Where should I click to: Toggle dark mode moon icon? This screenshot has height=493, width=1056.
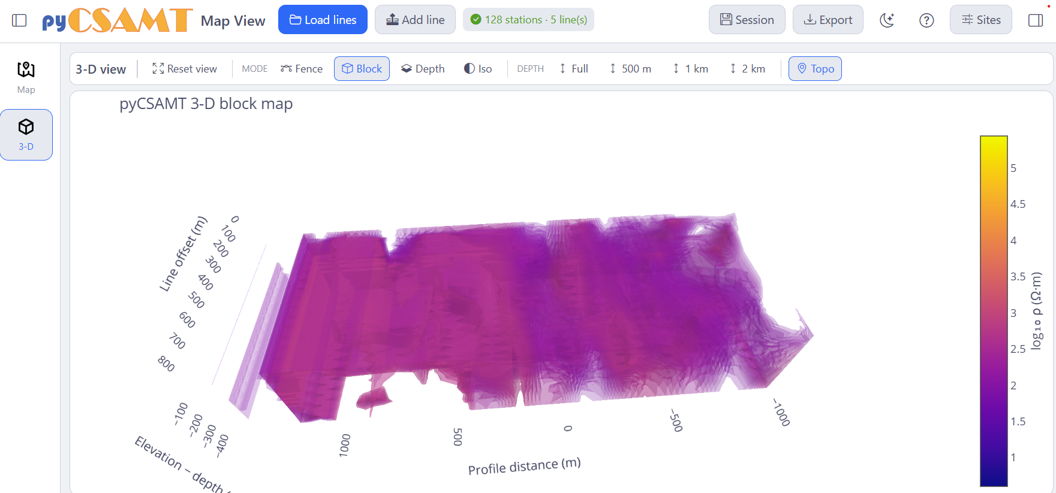pyautogui.click(x=887, y=20)
